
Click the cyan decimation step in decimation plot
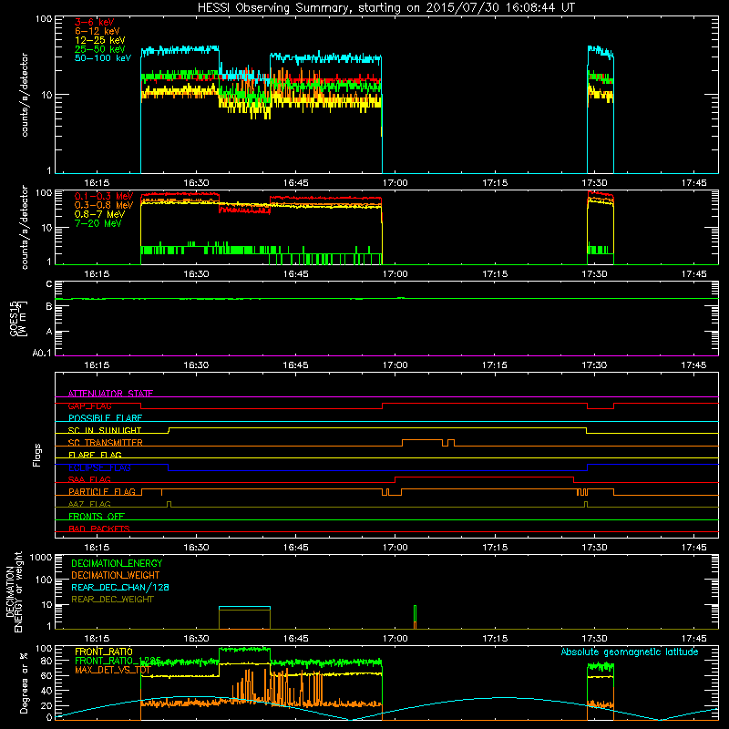[x=244, y=607]
